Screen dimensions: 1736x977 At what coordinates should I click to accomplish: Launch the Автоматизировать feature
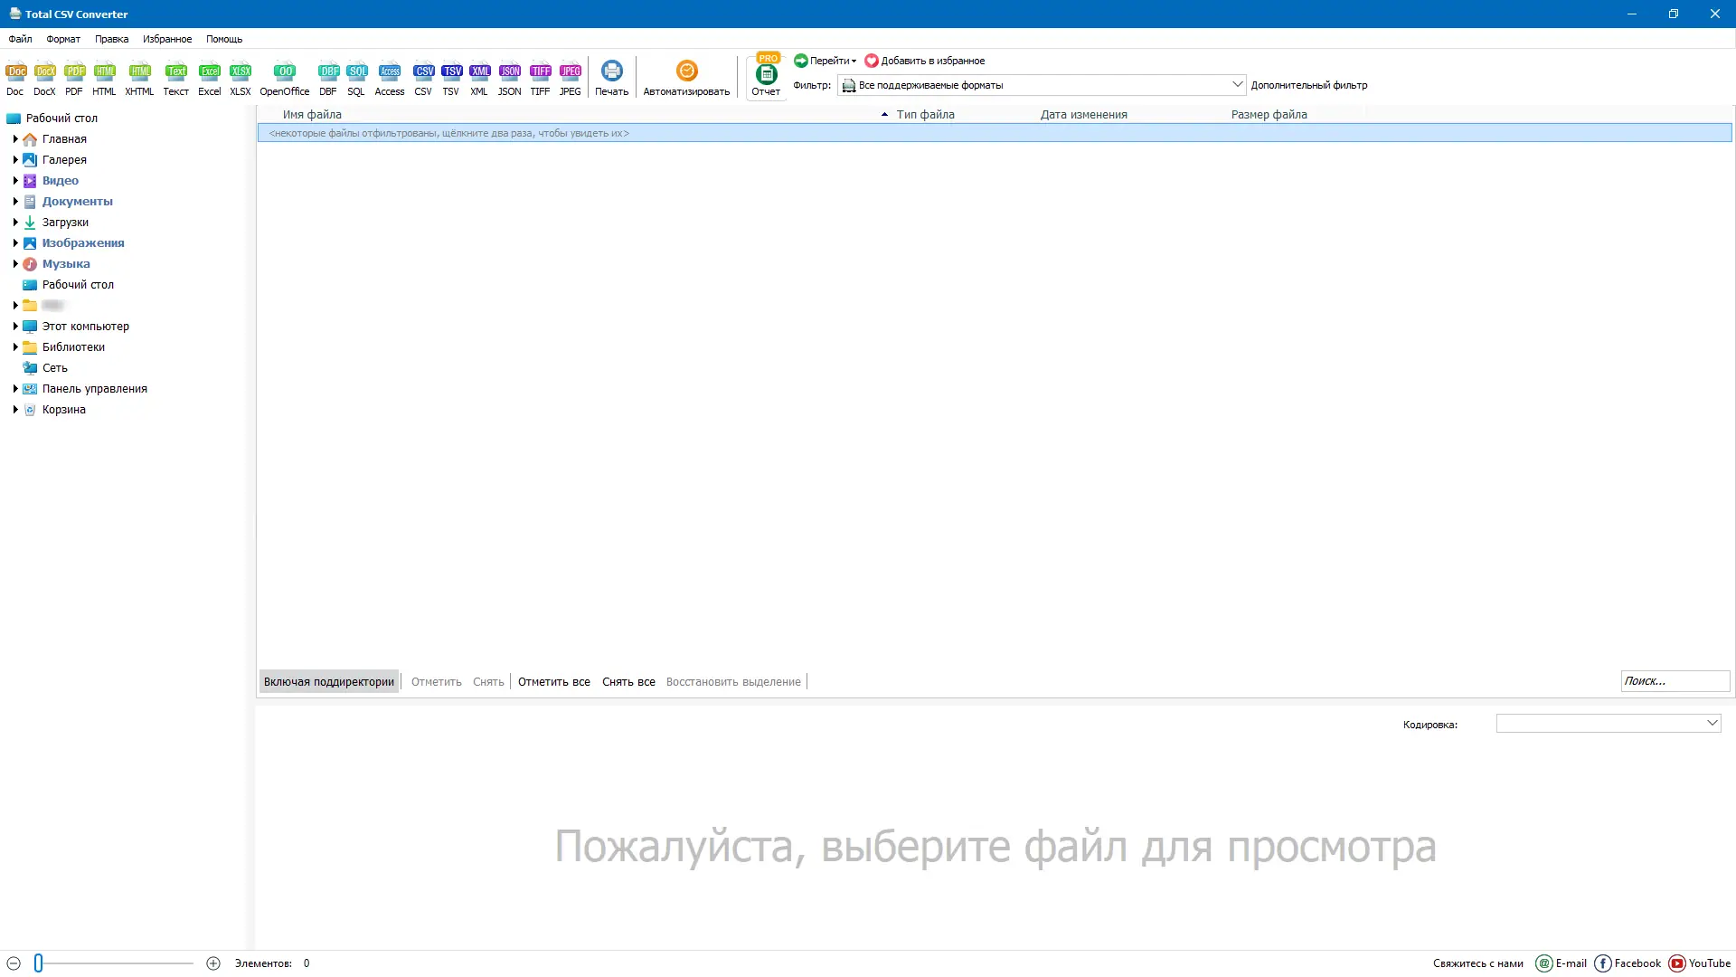pos(686,77)
